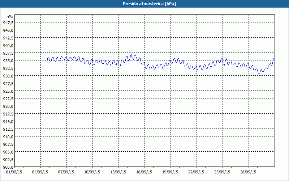Click the 19/09/15 date label

(x=170, y=172)
